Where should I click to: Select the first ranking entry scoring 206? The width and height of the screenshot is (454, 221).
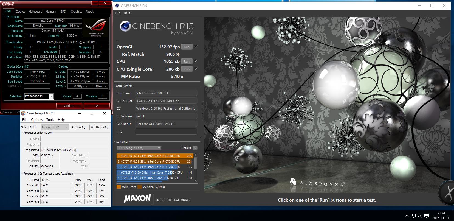pyautogui.click(x=155, y=156)
